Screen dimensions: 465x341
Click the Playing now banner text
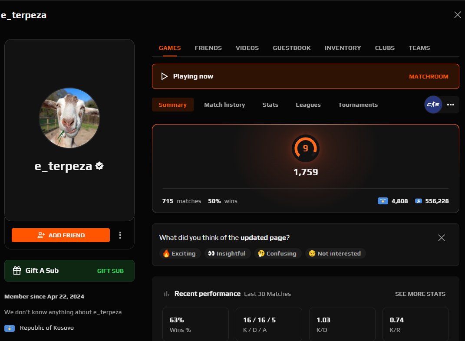[x=193, y=76]
